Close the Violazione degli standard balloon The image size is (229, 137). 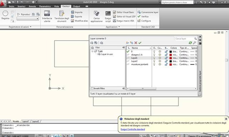pyautogui.click(x=226, y=119)
